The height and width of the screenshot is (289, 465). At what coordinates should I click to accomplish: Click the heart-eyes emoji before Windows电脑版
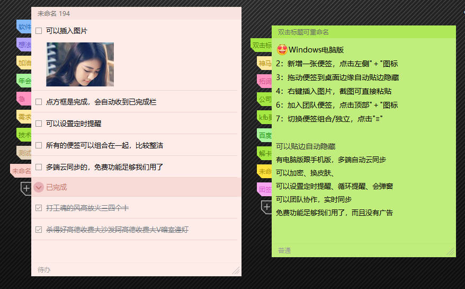click(x=282, y=50)
